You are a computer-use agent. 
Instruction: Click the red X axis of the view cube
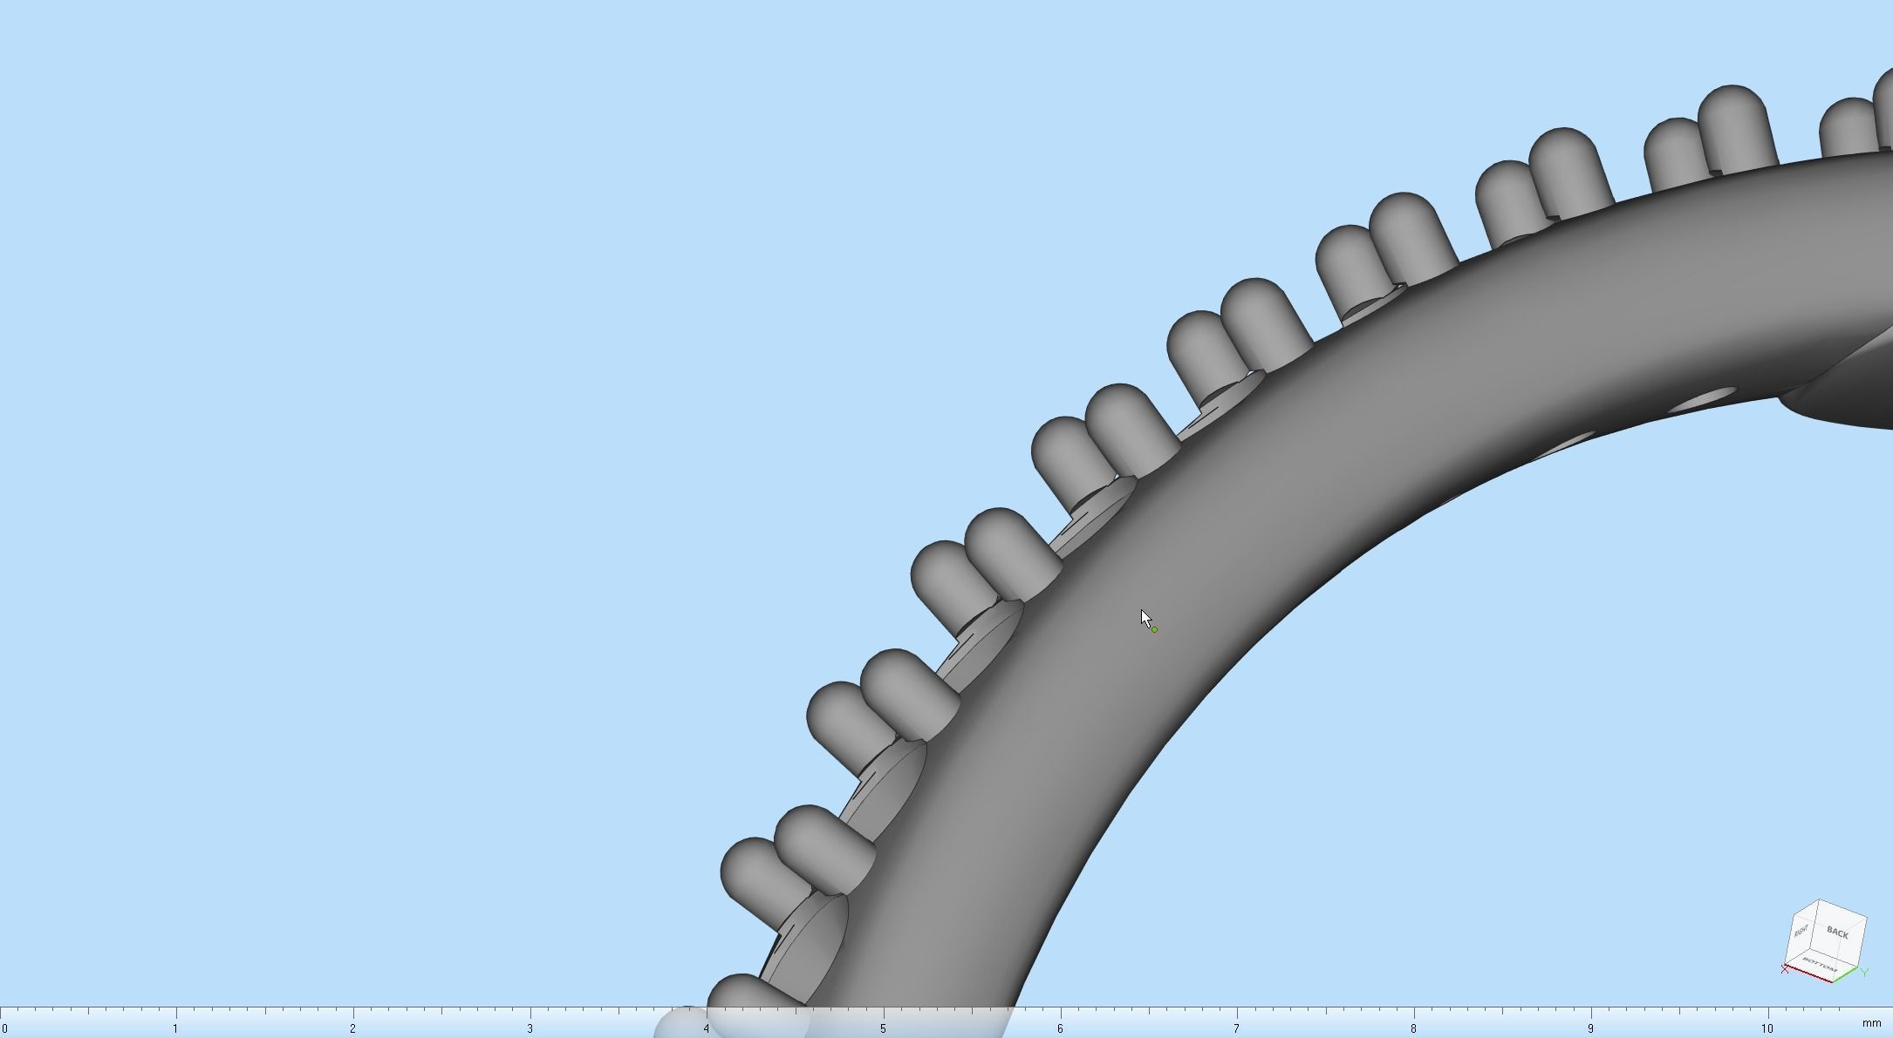pyautogui.click(x=1808, y=974)
